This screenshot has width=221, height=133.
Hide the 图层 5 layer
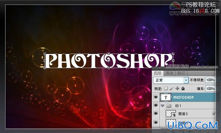click(156, 114)
